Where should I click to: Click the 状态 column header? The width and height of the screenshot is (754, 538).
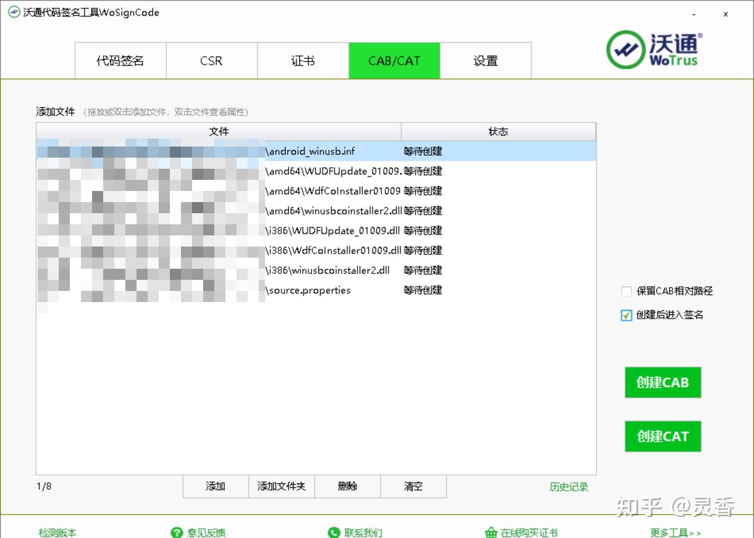pyautogui.click(x=498, y=132)
